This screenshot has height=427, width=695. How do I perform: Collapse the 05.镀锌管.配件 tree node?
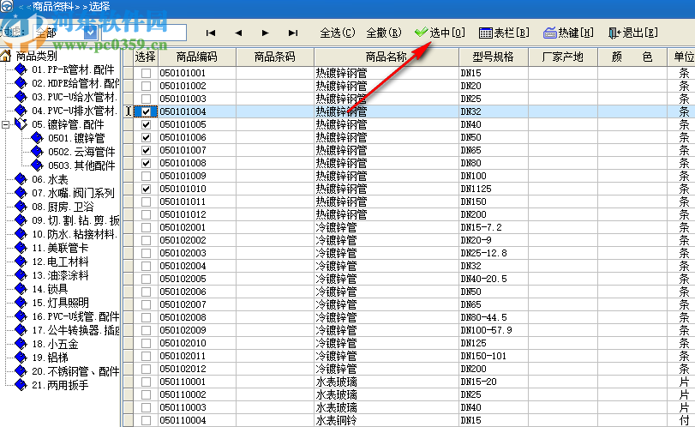pos(5,124)
